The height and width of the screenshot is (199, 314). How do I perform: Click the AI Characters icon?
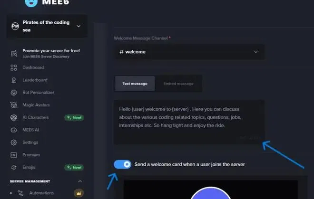14,118
